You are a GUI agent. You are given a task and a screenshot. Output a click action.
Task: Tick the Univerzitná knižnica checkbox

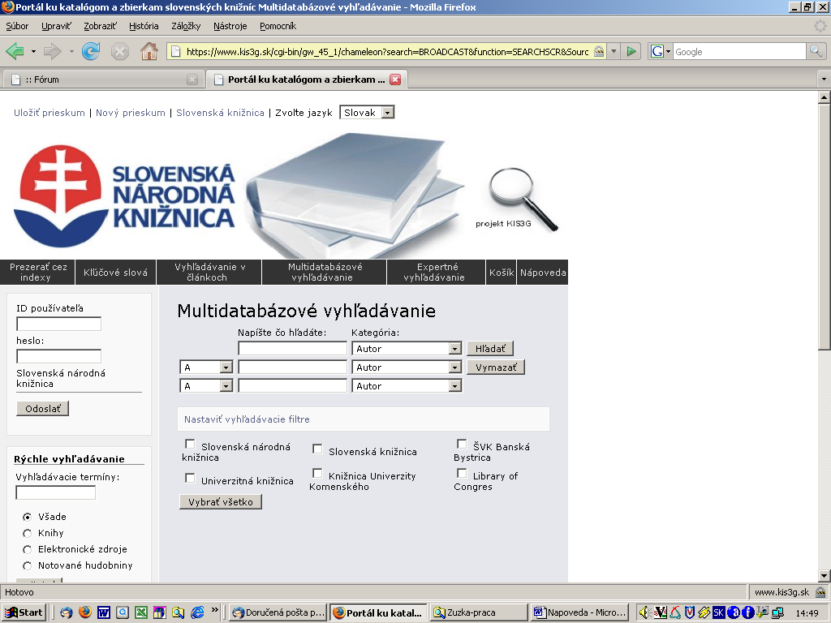(190, 479)
